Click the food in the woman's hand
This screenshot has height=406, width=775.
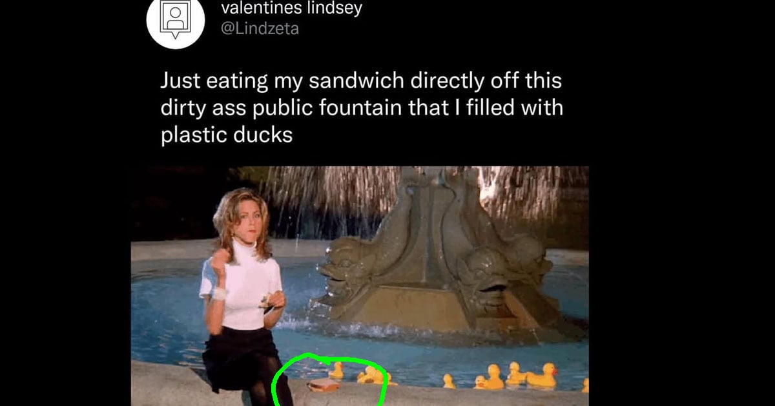pos(266,301)
